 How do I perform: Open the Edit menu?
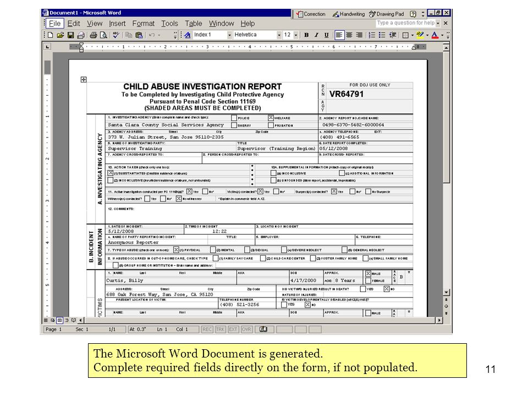[74, 24]
